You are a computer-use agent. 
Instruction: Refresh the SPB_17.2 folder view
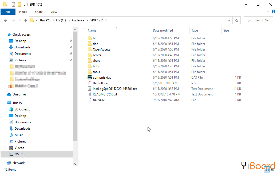click(236, 20)
